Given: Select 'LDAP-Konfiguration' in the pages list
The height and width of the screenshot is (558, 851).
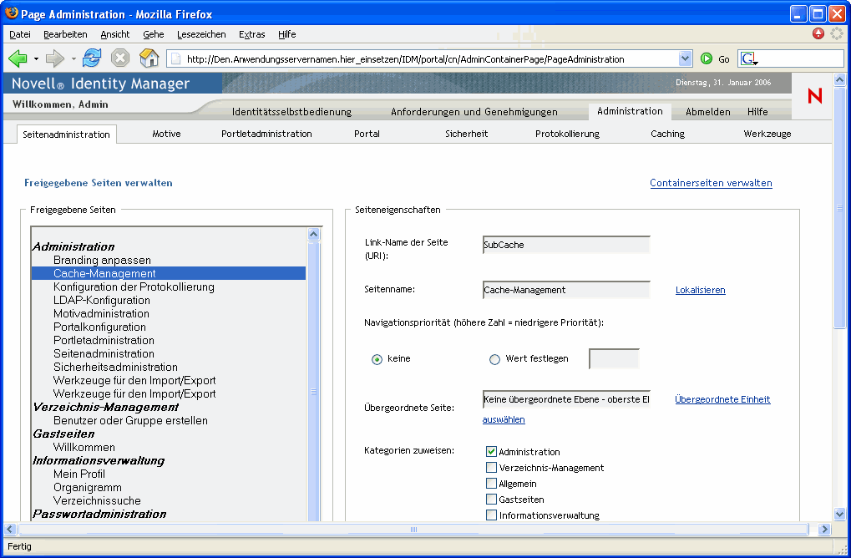Looking at the screenshot, I should coord(102,300).
